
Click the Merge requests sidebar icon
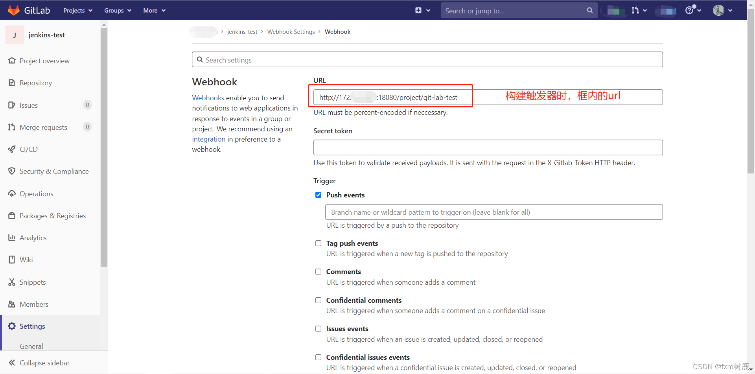click(12, 127)
